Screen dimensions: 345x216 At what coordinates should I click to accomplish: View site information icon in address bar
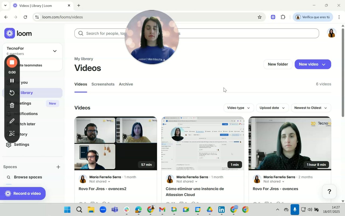pos(37,17)
